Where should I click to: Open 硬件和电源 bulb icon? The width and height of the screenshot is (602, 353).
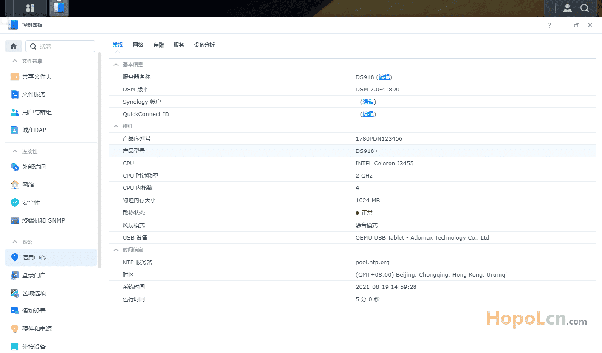[x=15, y=329]
